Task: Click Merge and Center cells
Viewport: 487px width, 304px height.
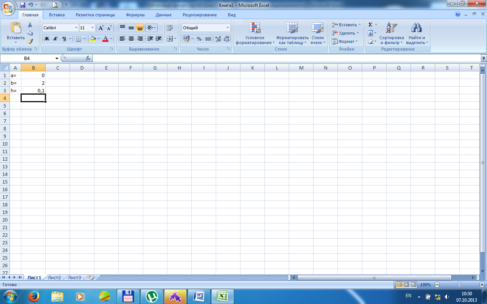Action: 170,39
